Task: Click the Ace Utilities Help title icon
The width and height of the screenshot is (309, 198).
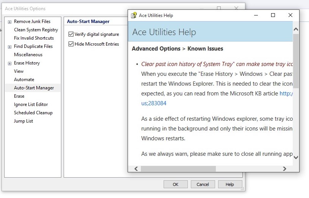Action: [134, 15]
